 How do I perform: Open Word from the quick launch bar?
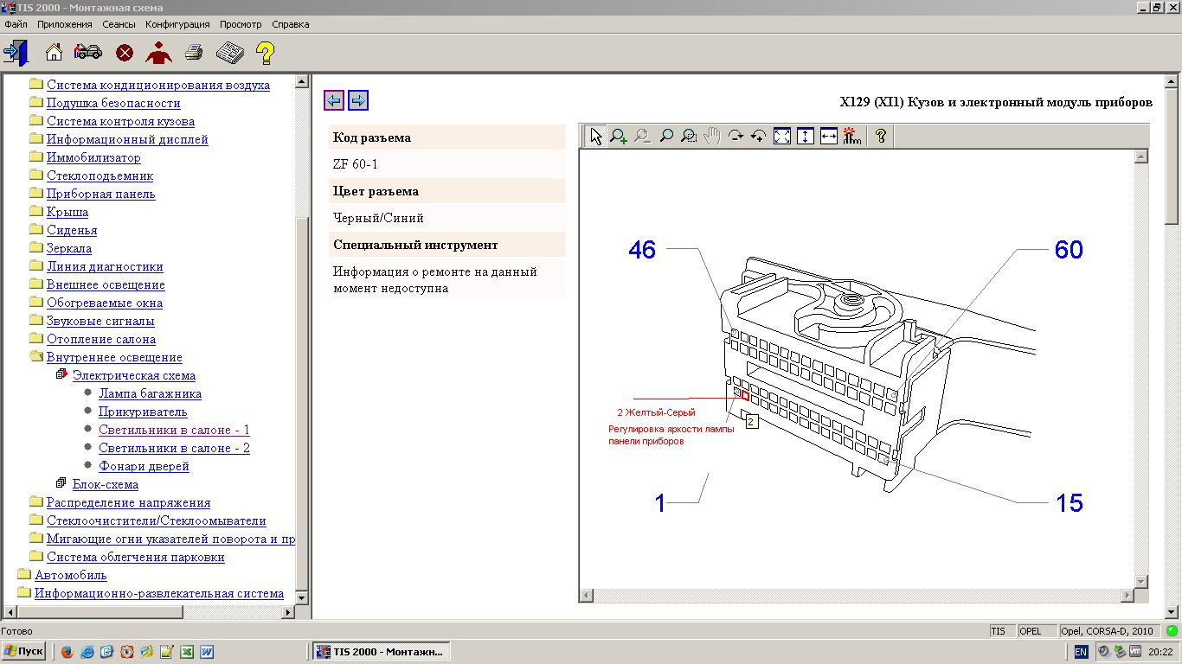pos(207,652)
